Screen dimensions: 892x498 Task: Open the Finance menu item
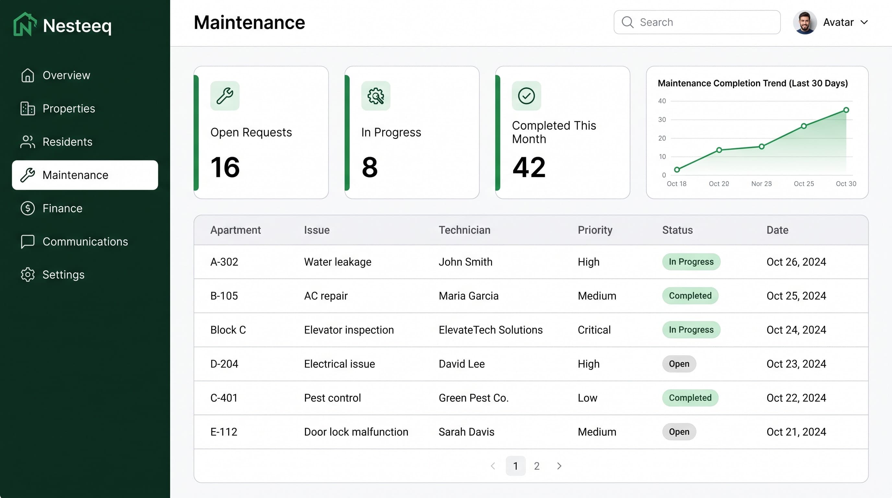click(x=85, y=208)
